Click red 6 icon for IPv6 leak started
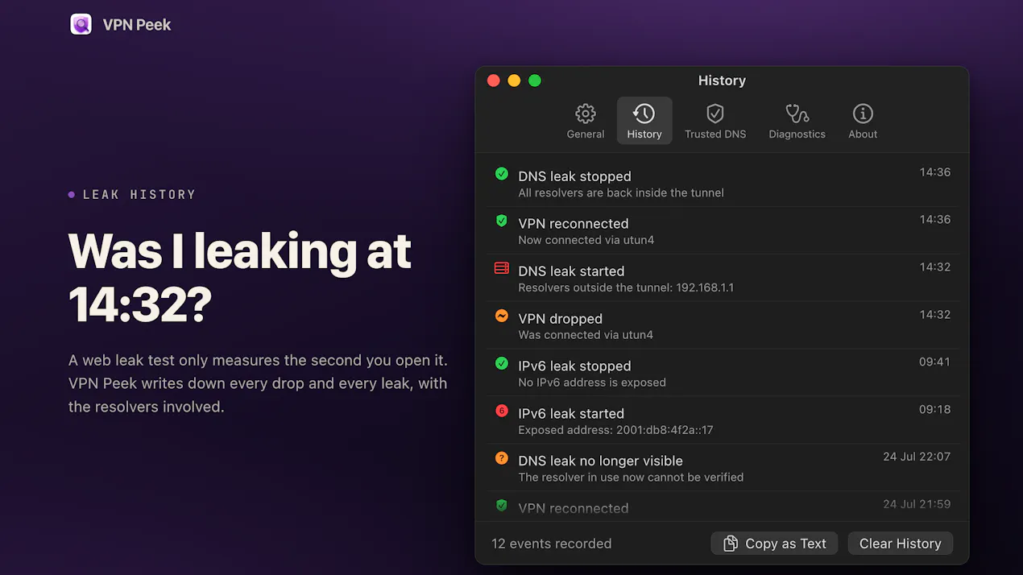 (502, 411)
